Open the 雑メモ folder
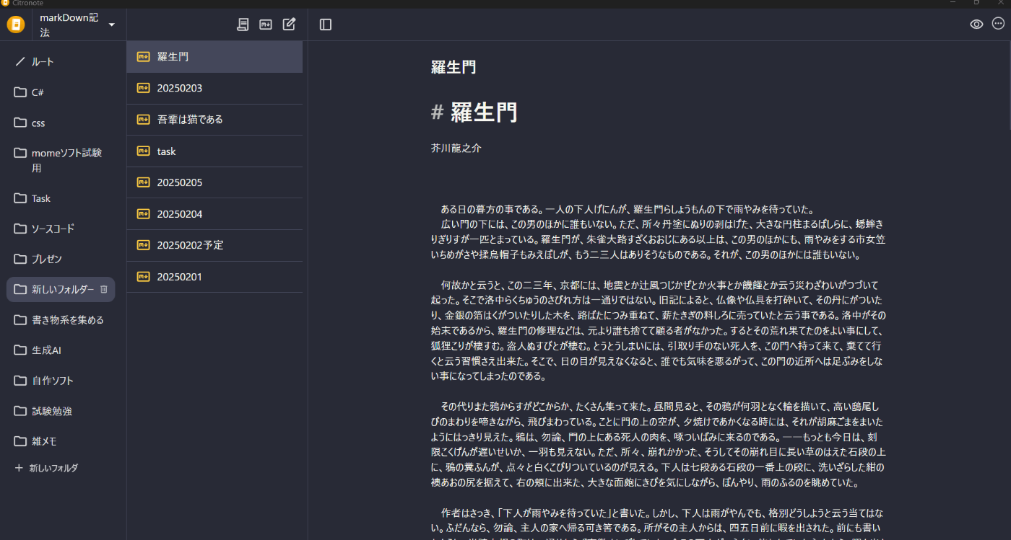The image size is (1011, 540). click(61, 441)
